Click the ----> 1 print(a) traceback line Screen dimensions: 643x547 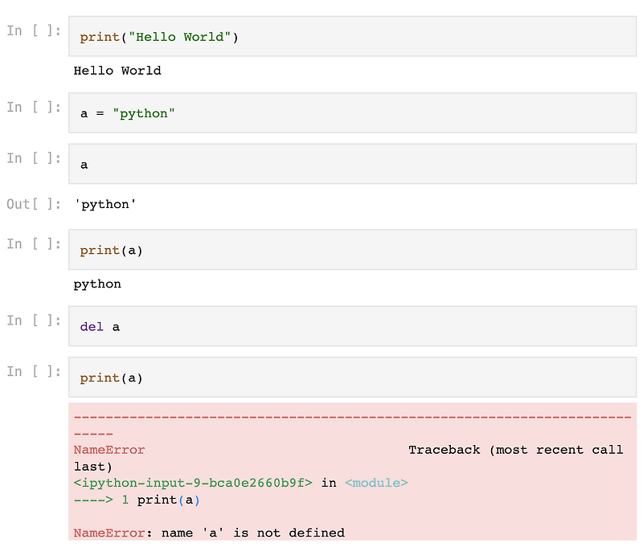coord(137,500)
